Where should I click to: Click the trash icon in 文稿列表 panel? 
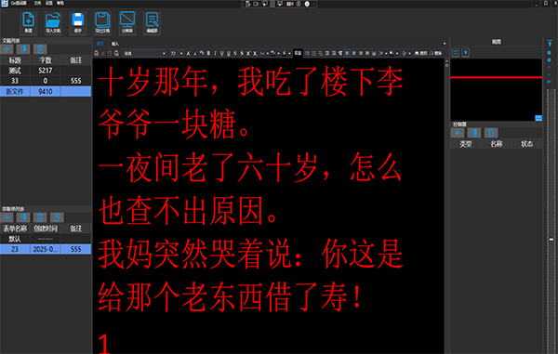(40, 49)
